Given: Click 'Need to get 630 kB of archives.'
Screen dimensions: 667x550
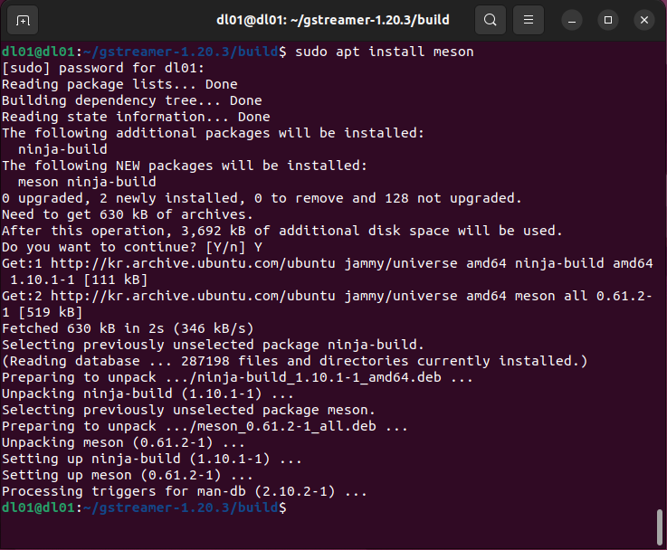Looking at the screenshot, I should [x=128, y=214].
